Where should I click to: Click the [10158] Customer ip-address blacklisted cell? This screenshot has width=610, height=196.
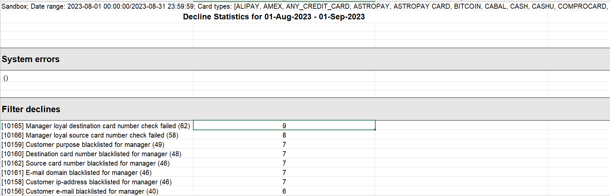tap(87, 182)
